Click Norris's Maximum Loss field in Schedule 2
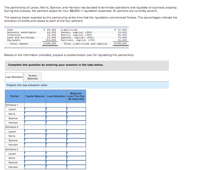 76,136
